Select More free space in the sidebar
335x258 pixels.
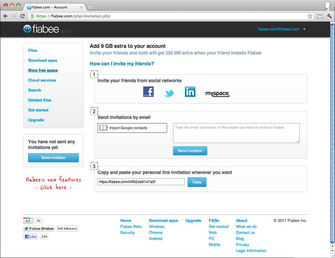pos(43,70)
